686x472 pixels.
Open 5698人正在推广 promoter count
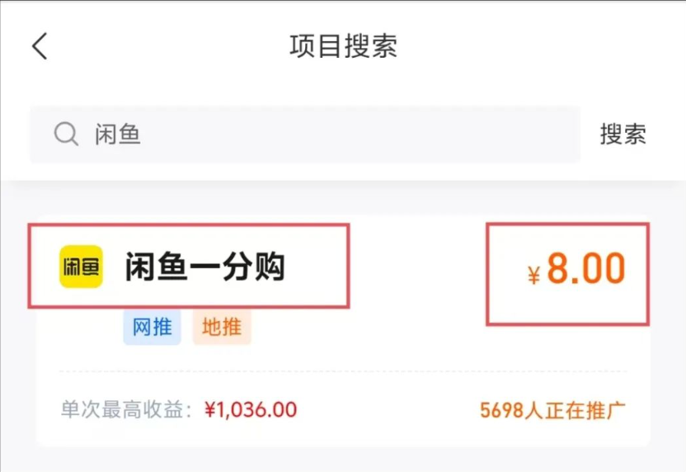pos(552,411)
